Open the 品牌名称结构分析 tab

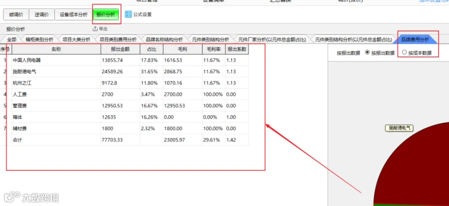164,39
